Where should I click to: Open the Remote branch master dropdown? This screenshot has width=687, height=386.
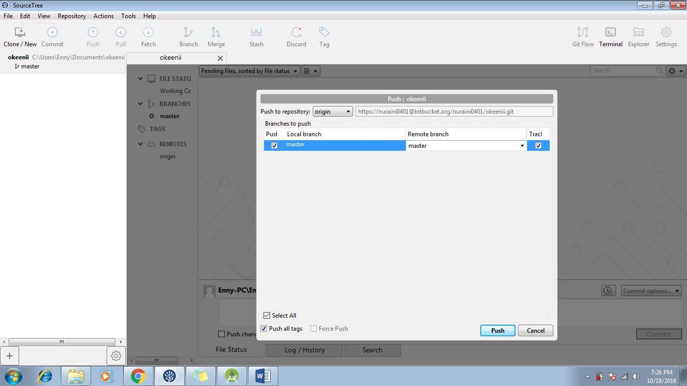[466, 146]
